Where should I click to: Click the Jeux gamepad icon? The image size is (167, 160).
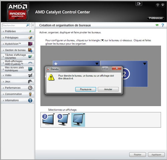[30, 82]
